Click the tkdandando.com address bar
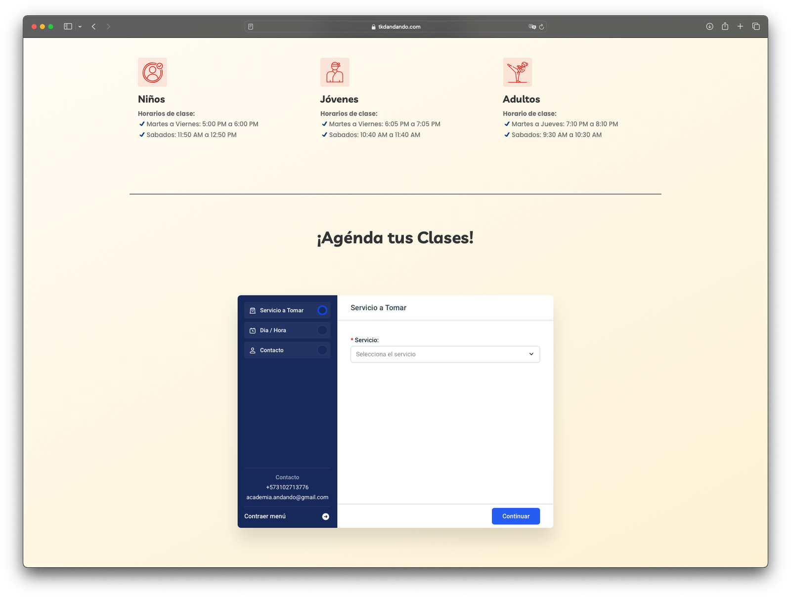The height and width of the screenshot is (598, 791). point(395,27)
